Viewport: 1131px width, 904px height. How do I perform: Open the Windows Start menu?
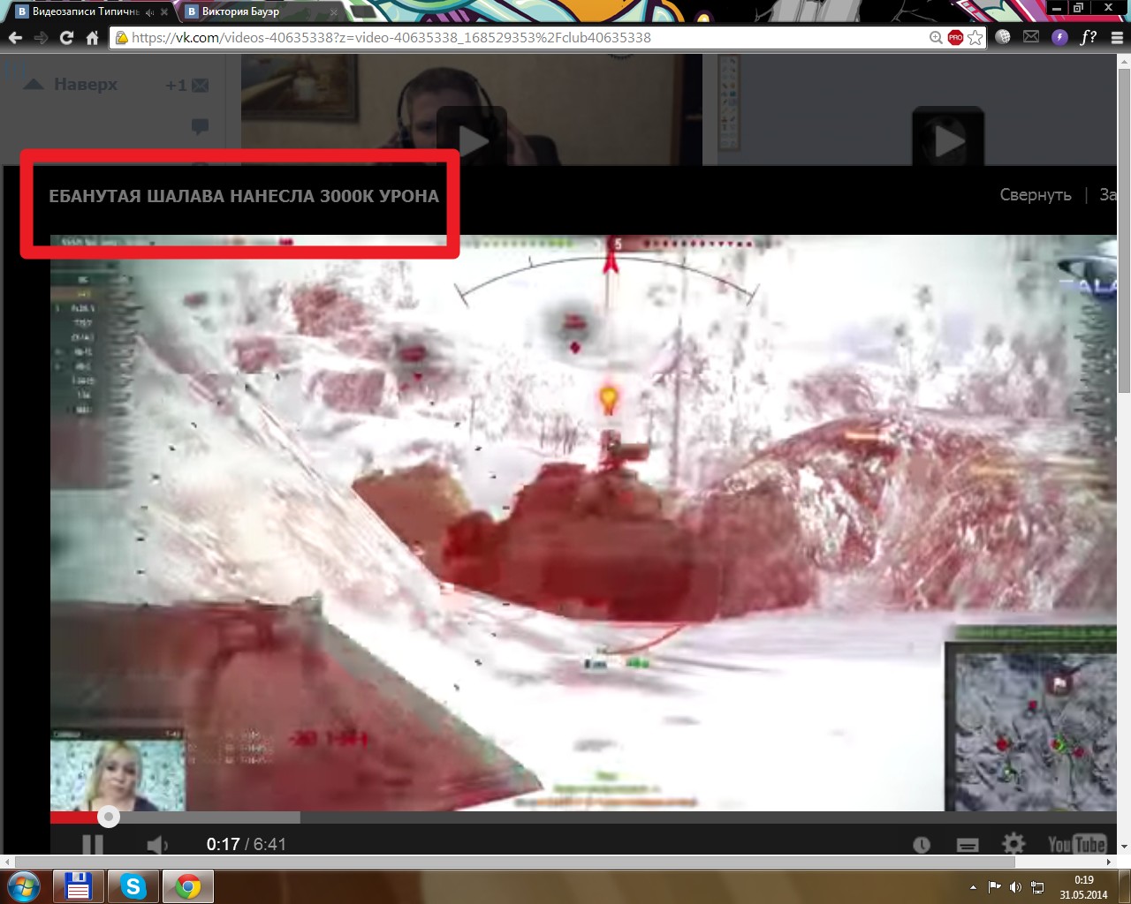[x=24, y=885]
